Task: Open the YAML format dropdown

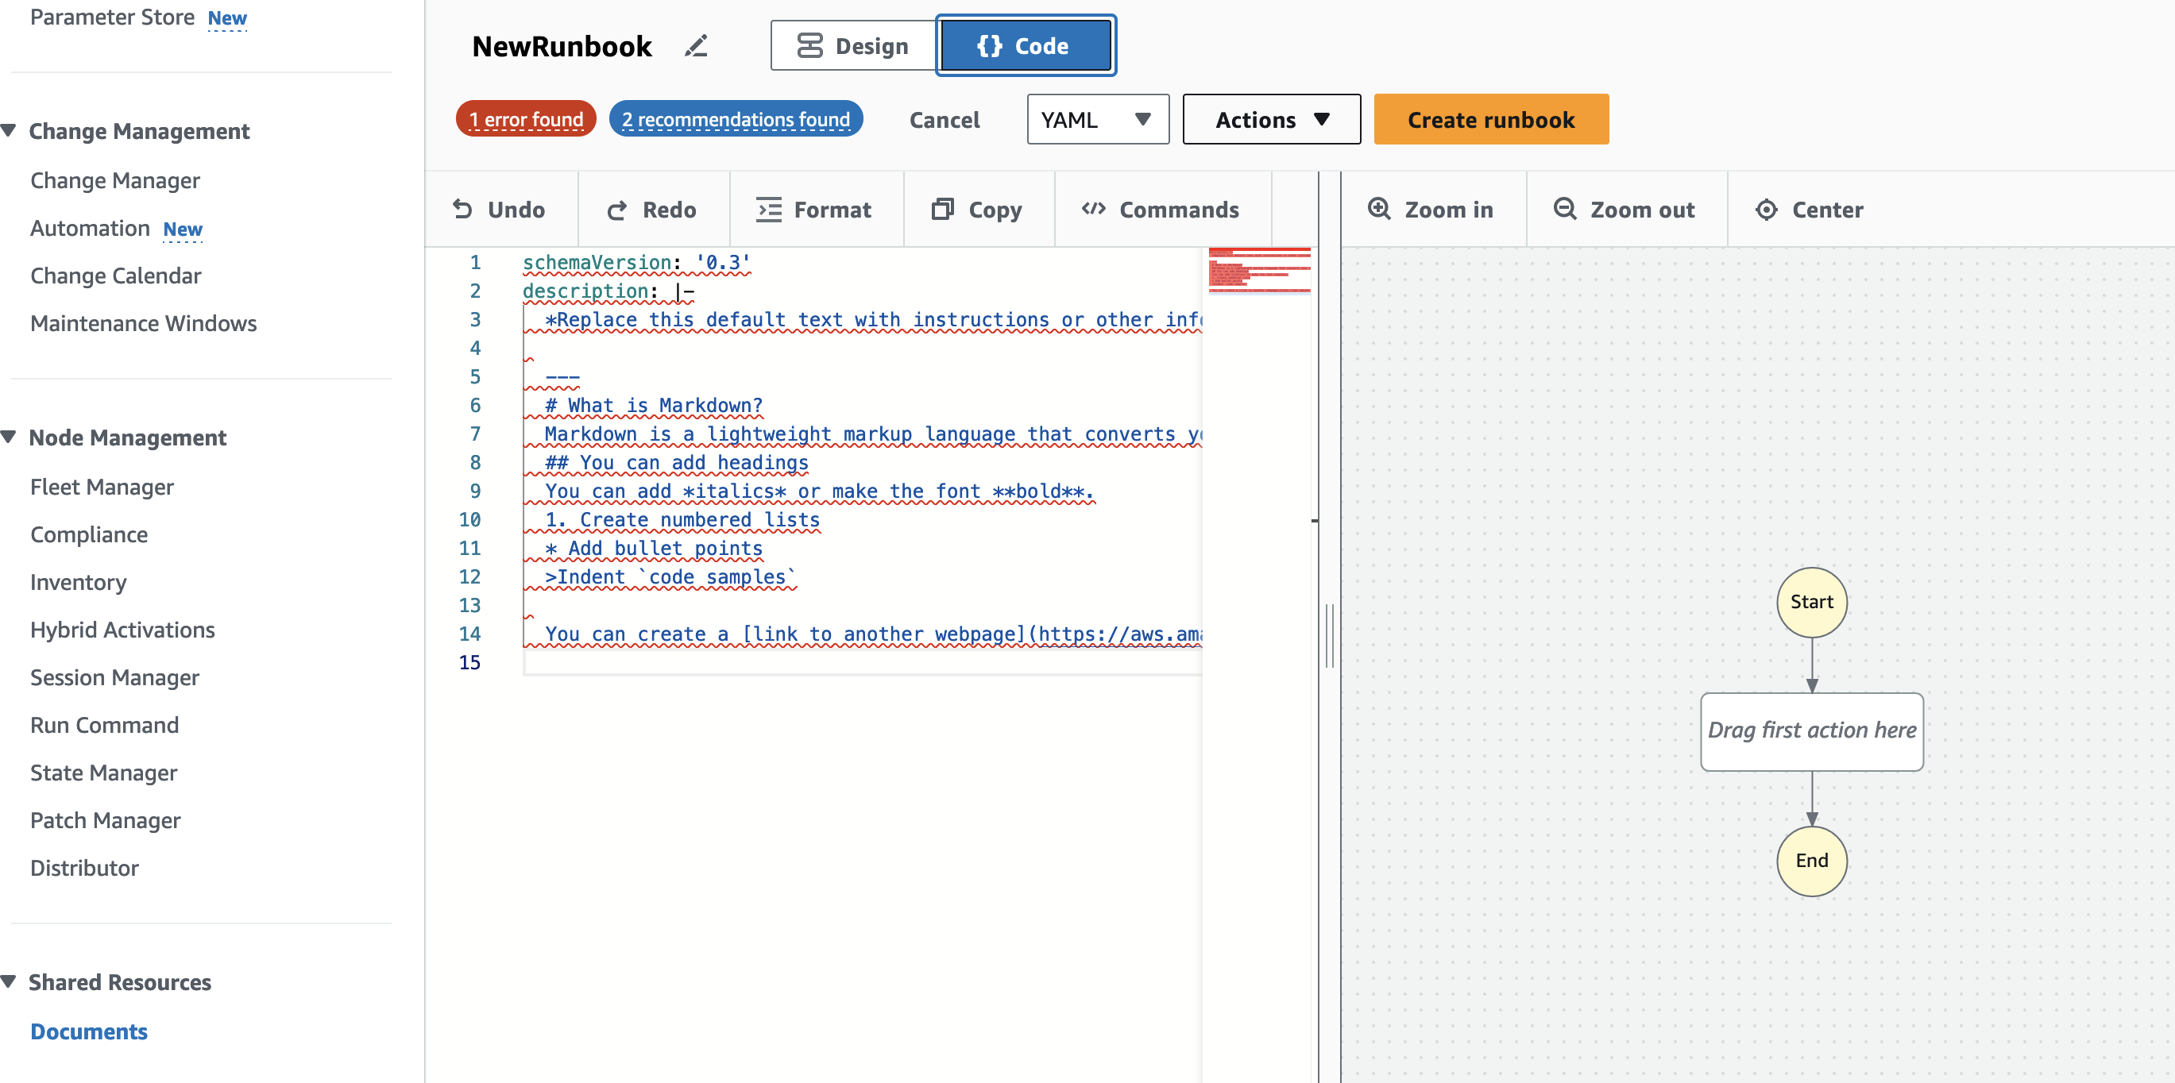Action: pos(1095,121)
